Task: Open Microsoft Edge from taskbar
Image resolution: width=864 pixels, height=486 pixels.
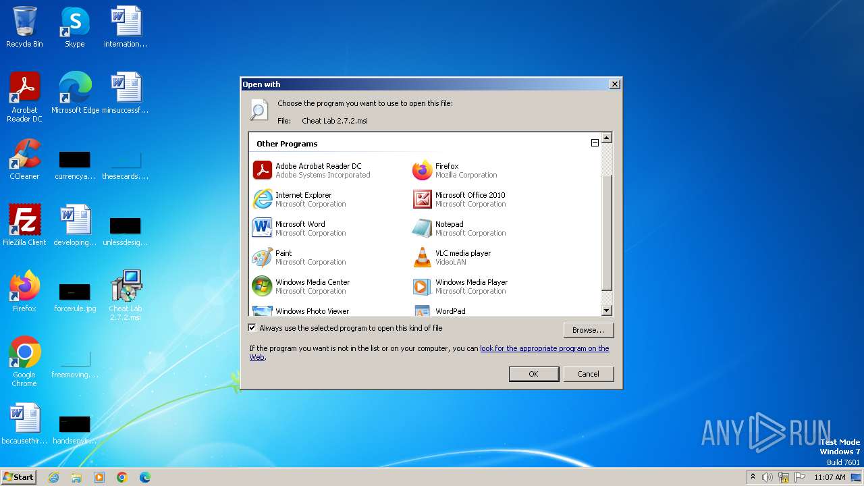Action: 145,477
